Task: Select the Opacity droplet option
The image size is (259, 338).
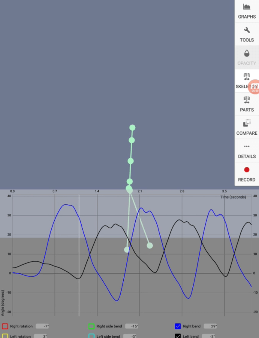Action: 247,57
